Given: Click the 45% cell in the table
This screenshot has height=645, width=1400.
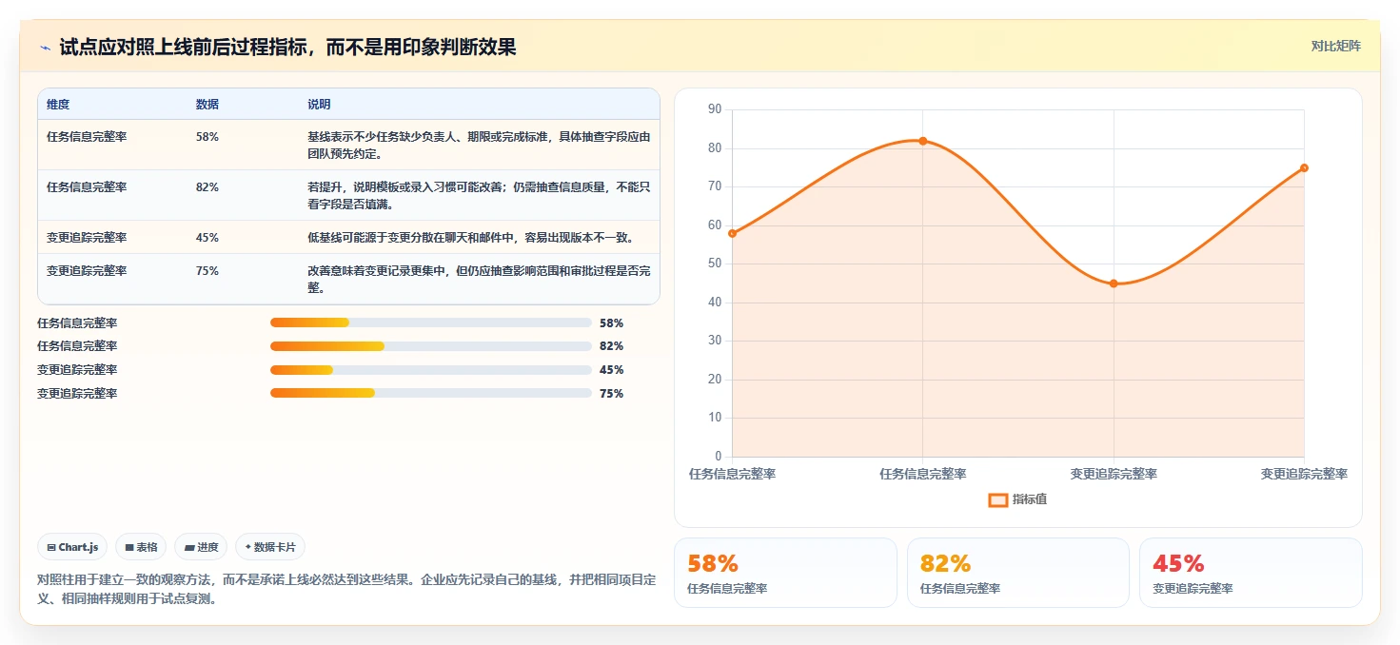Looking at the screenshot, I should coord(207,238).
